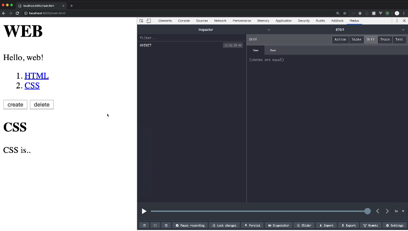Open the Performance tab
The image size is (408, 231).
242,21
